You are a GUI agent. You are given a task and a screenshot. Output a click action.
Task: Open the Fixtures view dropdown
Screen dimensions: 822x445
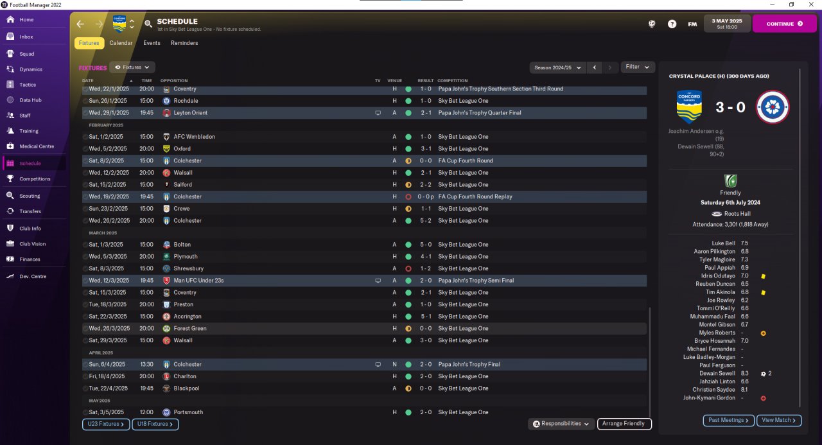[132, 67]
